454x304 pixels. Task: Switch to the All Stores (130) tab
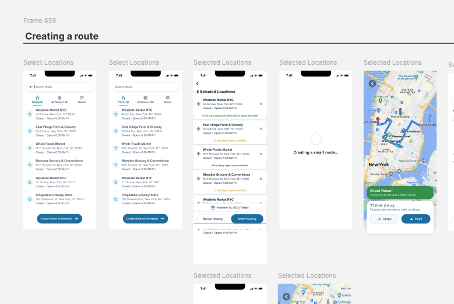[x=145, y=99]
